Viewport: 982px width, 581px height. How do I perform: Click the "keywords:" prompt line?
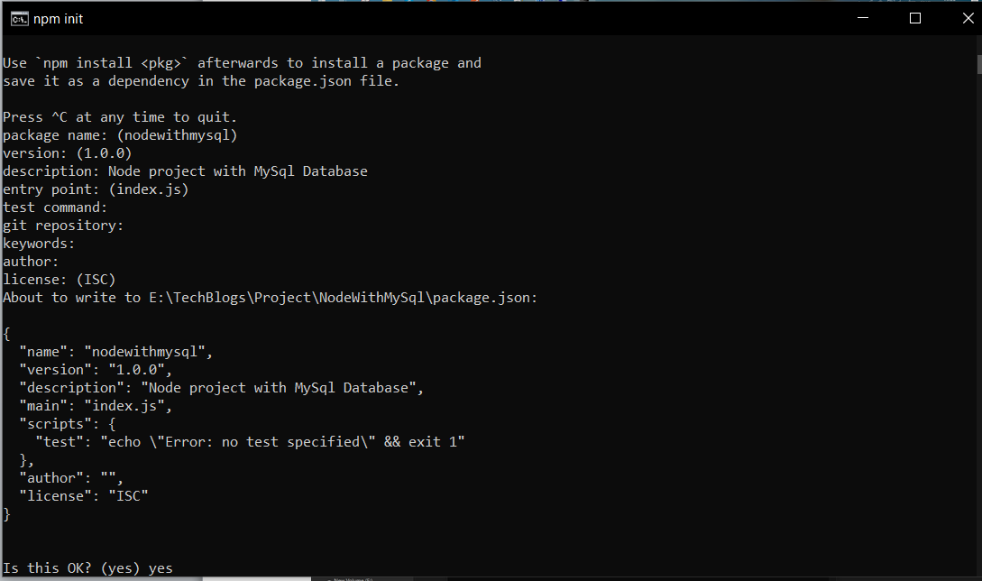click(39, 244)
